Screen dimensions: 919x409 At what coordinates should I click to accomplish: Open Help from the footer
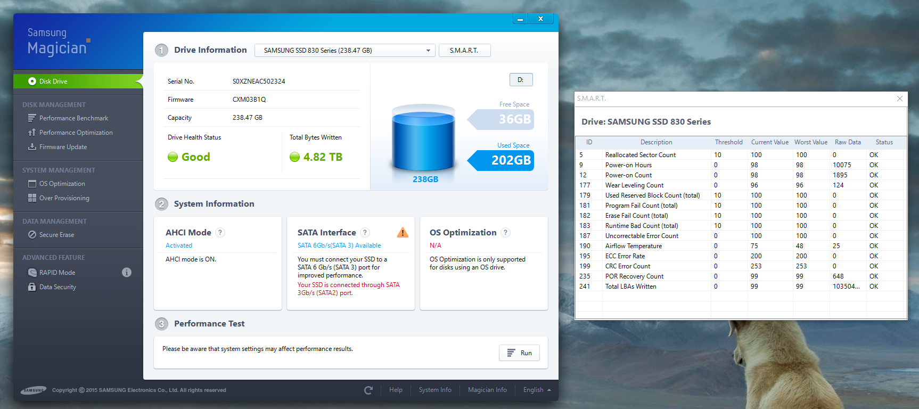396,390
